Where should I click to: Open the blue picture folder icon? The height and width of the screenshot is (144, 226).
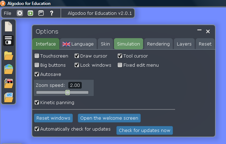(8, 97)
